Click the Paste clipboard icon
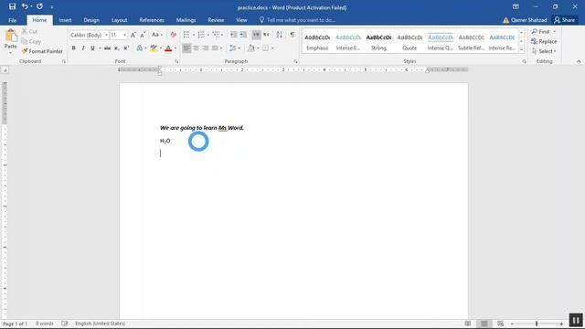Viewport: 585px width, 329px height. tap(10, 36)
